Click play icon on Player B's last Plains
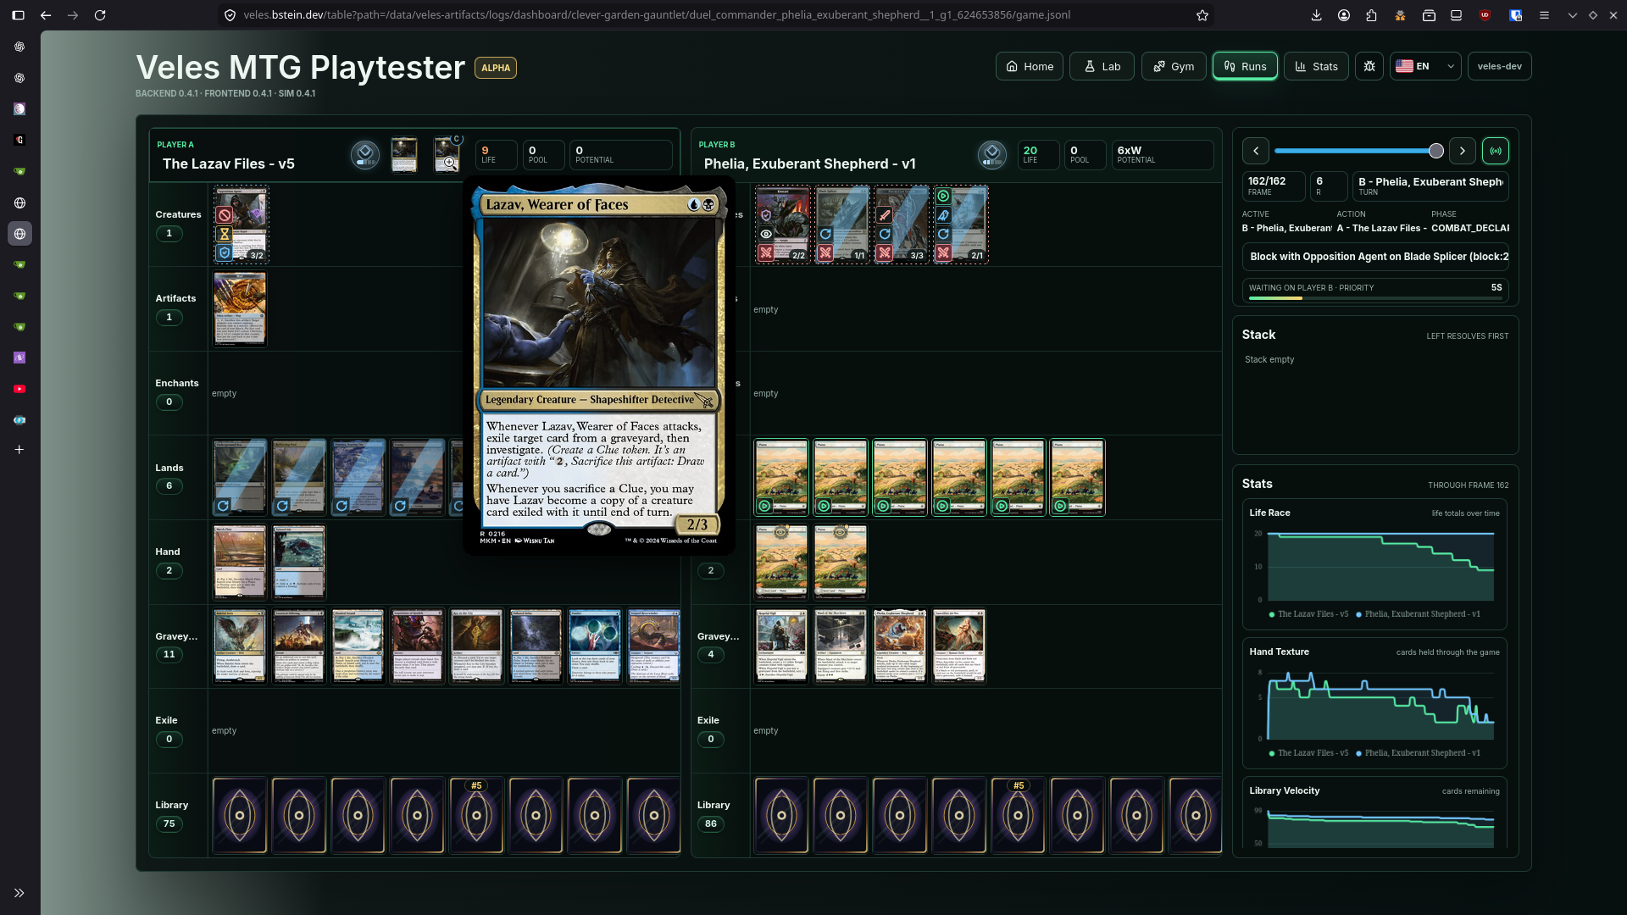 point(1061,506)
